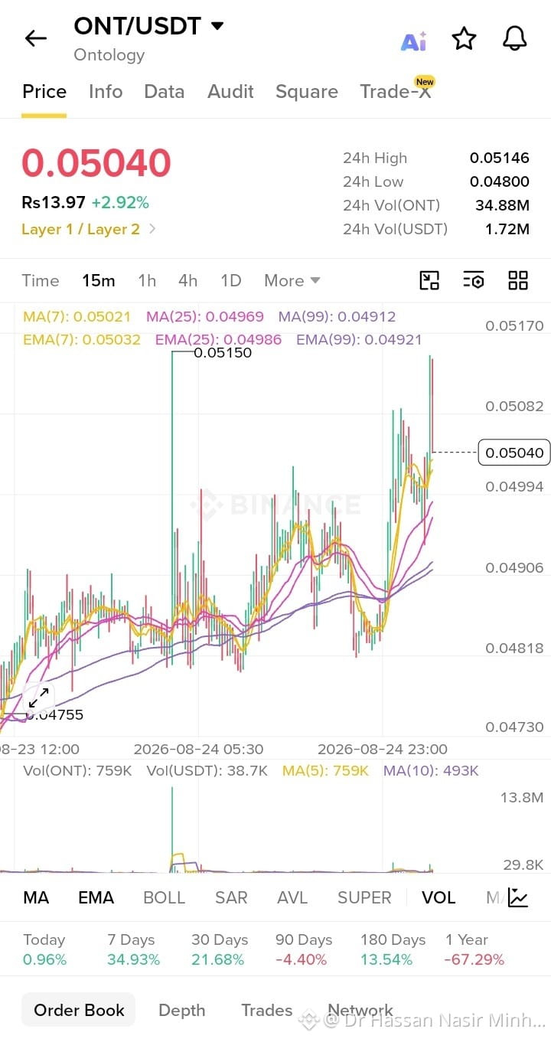Toggle the VOL indicator
The width and height of the screenshot is (551, 1039).
pyautogui.click(x=439, y=897)
